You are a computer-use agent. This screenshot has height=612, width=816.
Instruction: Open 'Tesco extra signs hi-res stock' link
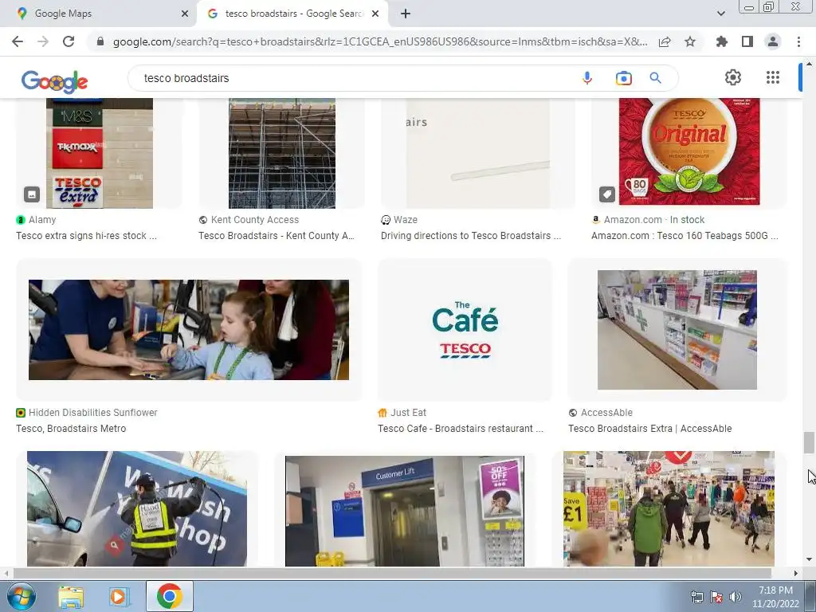click(86, 236)
